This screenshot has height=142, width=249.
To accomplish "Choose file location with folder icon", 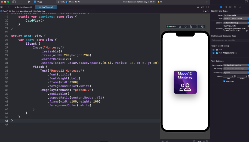I will click(248, 26).
